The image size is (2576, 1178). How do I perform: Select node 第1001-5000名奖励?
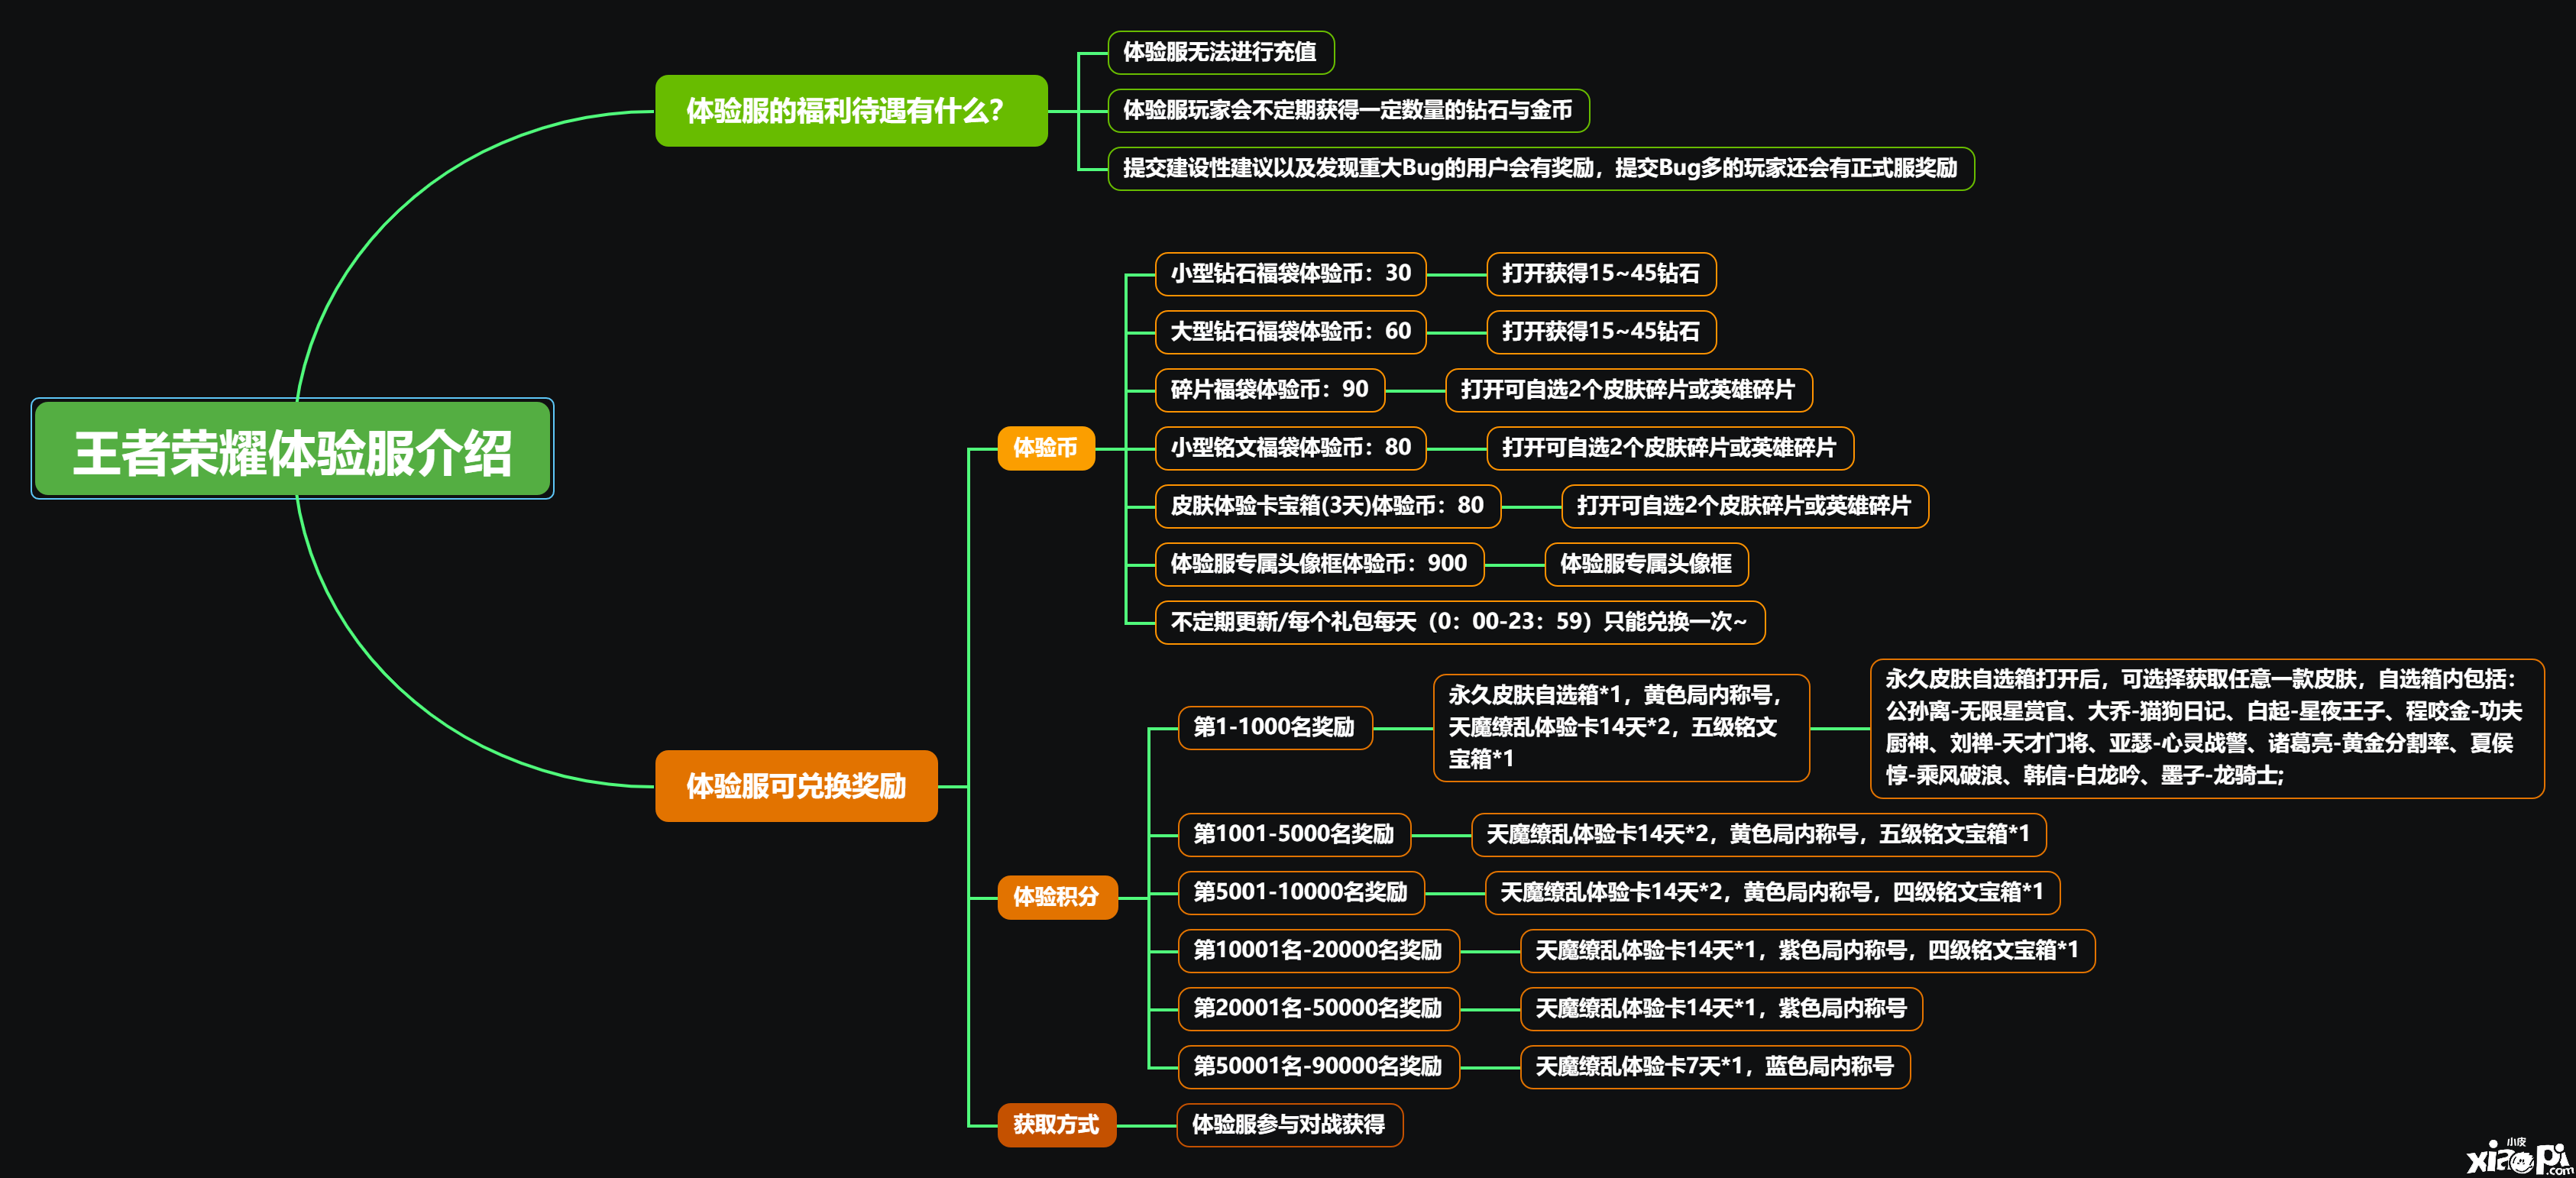[1294, 834]
